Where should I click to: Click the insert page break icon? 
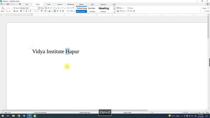pyautogui.click(x=121, y=11)
